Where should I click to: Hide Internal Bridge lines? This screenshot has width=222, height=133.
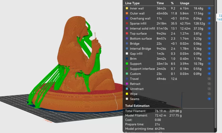click(209, 48)
